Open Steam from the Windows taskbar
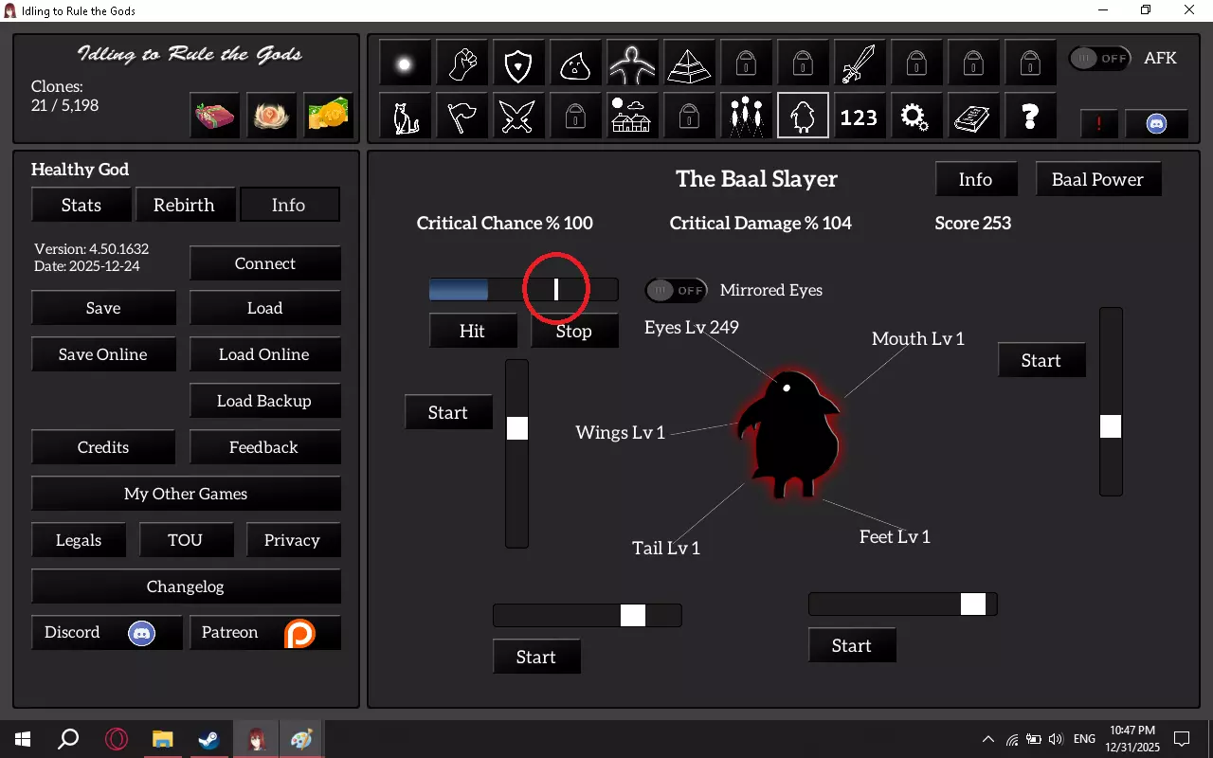This screenshot has height=758, width=1213. [209, 739]
